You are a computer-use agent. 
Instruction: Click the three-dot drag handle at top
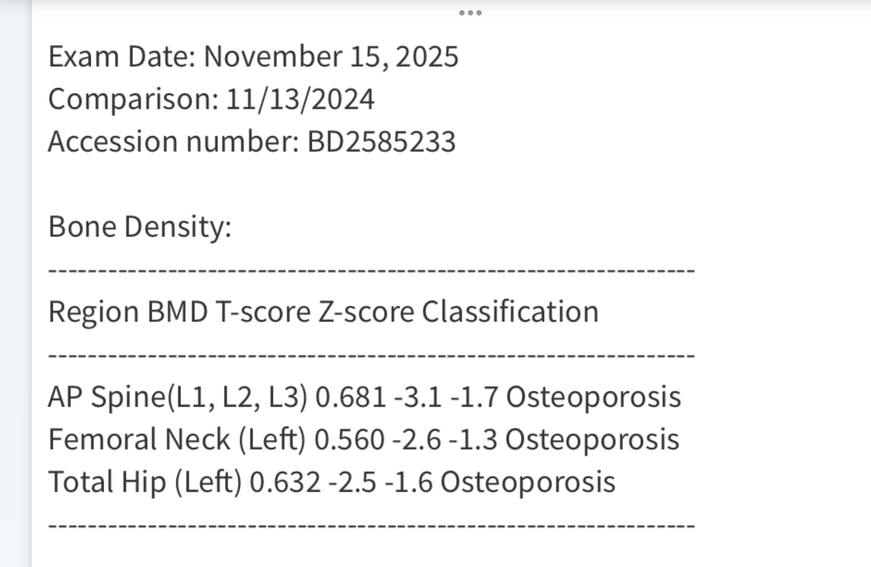[470, 13]
